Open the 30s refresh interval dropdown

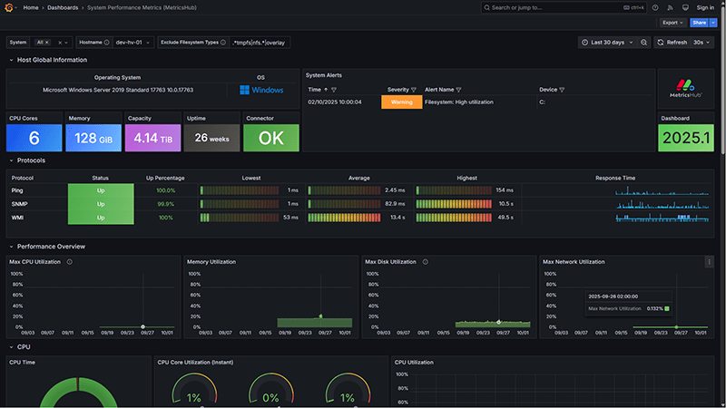click(x=702, y=43)
